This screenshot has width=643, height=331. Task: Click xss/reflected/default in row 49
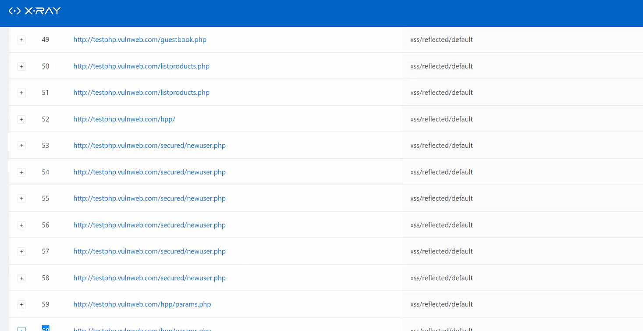441,39
